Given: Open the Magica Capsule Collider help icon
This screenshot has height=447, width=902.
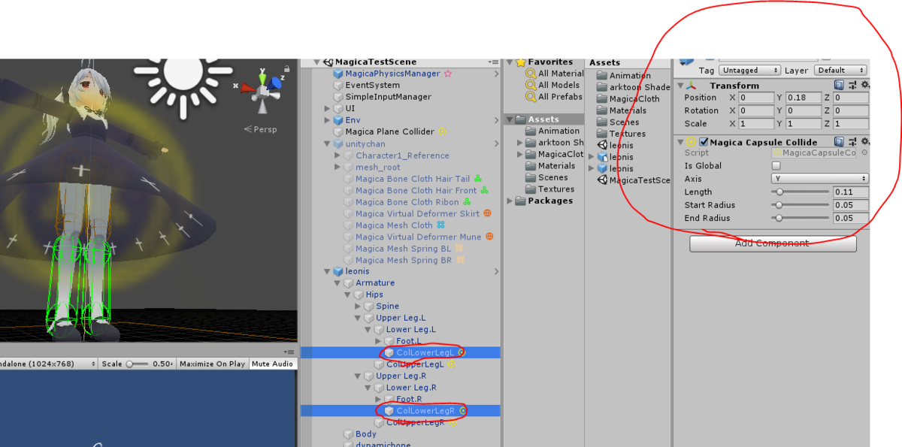Looking at the screenshot, I should tap(840, 142).
